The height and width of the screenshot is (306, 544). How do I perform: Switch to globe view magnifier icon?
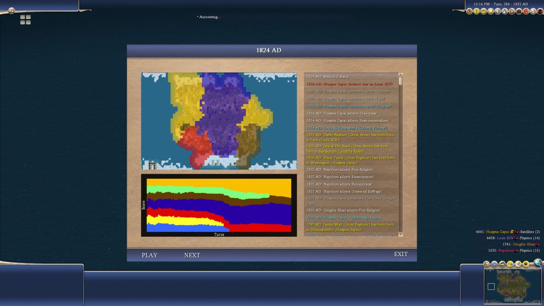click(538, 263)
